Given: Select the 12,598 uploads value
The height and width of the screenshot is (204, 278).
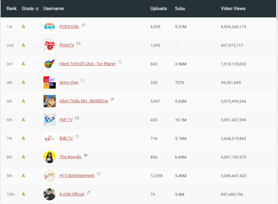Looking at the screenshot, I should click(x=156, y=176).
